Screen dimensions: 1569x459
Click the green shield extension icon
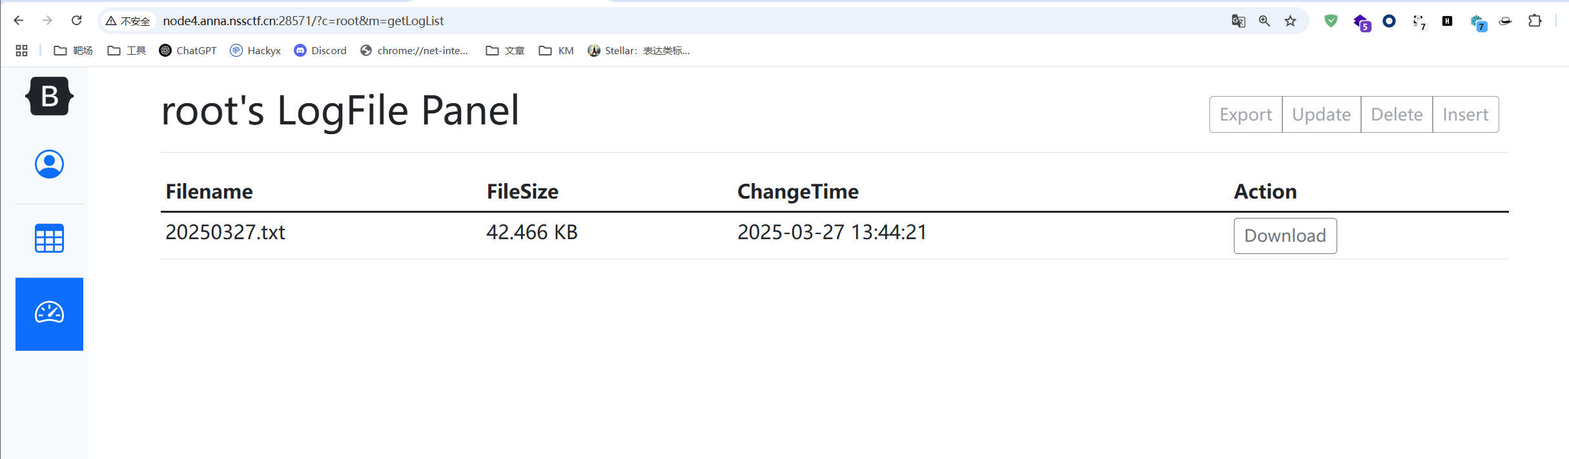point(1331,21)
